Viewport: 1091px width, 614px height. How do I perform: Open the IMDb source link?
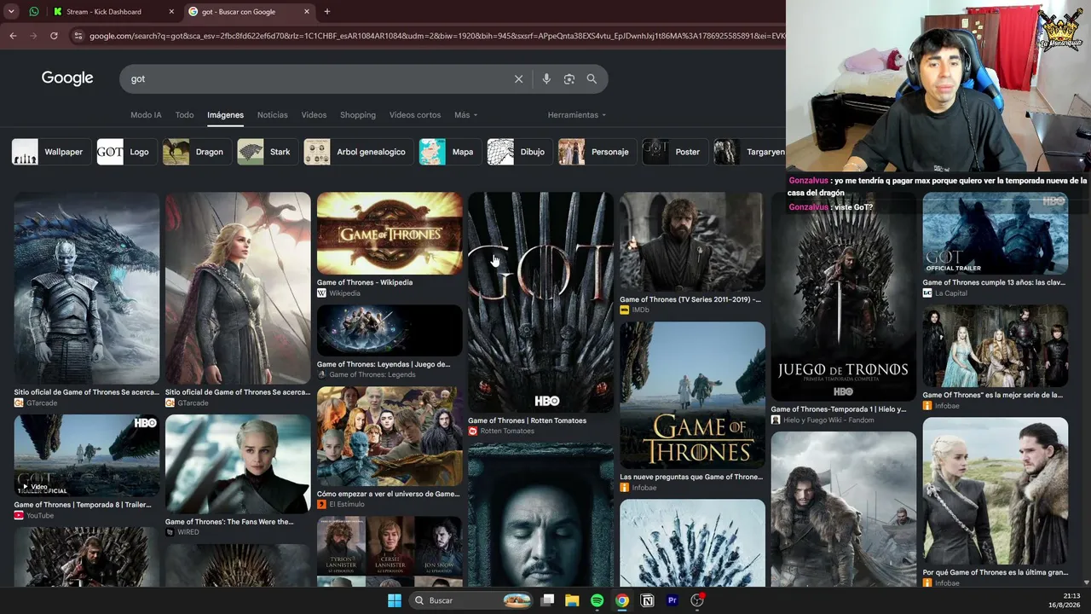(x=634, y=310)
